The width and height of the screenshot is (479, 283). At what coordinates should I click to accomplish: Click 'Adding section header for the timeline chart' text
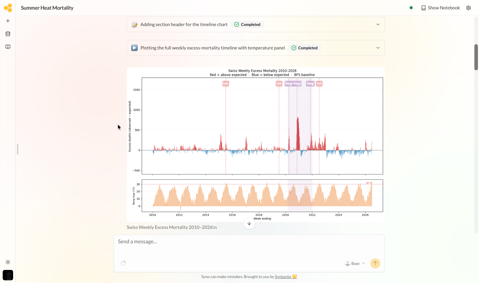[x=184, y=24]
